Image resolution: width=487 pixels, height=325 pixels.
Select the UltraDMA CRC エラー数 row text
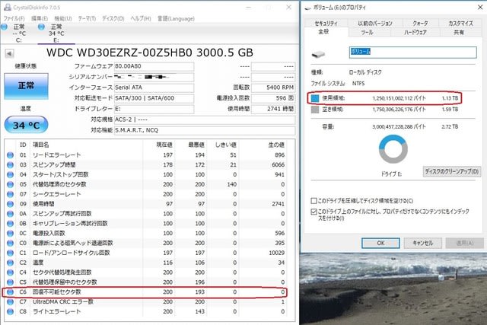point(63,301)
